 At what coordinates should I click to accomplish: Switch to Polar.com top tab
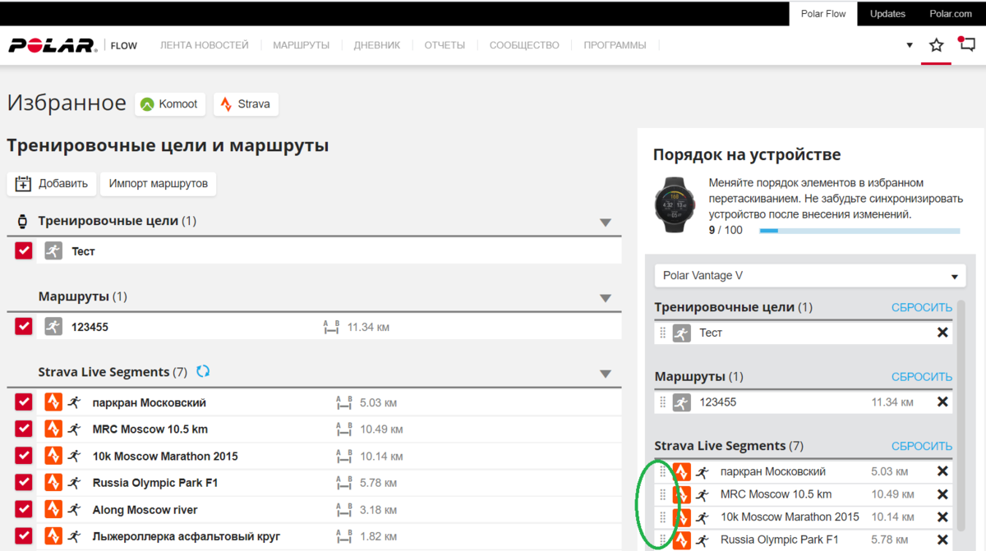click(951, 14)
